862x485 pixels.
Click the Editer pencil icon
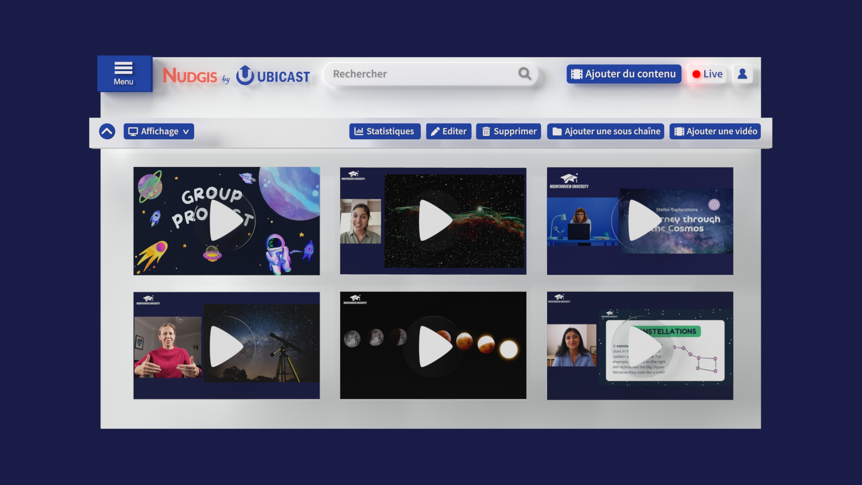pos(435,131)
